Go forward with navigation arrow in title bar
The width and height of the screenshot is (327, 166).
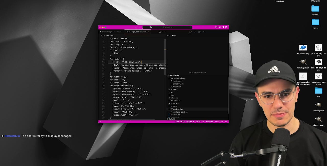140,27
